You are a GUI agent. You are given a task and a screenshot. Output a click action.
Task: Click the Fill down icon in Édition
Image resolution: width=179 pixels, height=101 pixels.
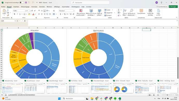tap(119, 12)
